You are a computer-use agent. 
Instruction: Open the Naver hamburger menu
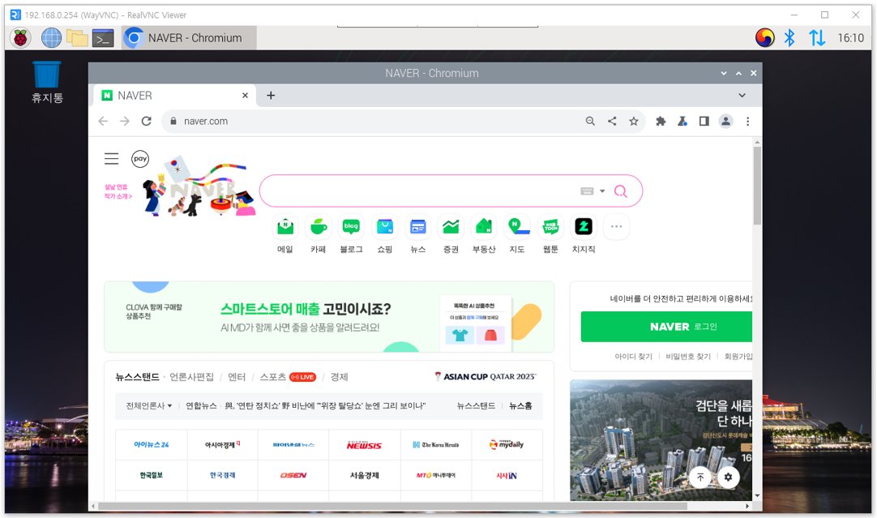click(111, 159)
